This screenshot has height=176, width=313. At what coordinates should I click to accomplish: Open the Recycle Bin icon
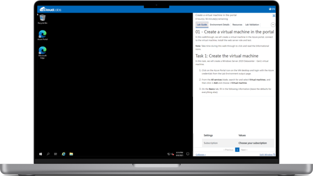pos(42,18)
